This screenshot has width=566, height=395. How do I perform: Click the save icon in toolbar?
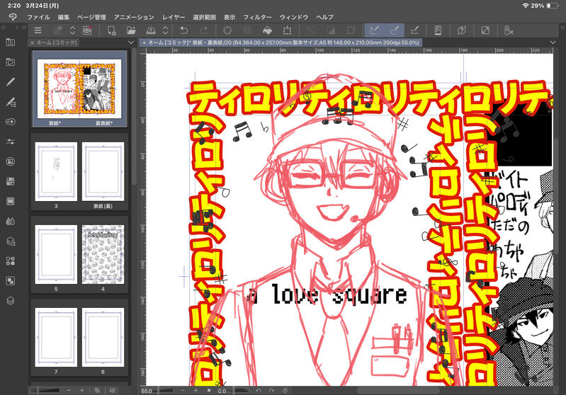point(150,30)
